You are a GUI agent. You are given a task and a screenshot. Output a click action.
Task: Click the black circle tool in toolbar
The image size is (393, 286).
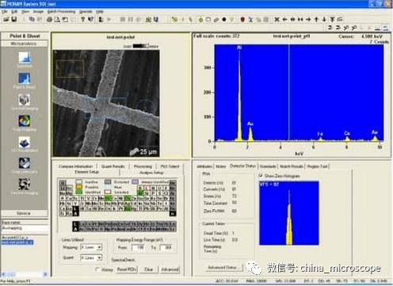click(224, 19)
